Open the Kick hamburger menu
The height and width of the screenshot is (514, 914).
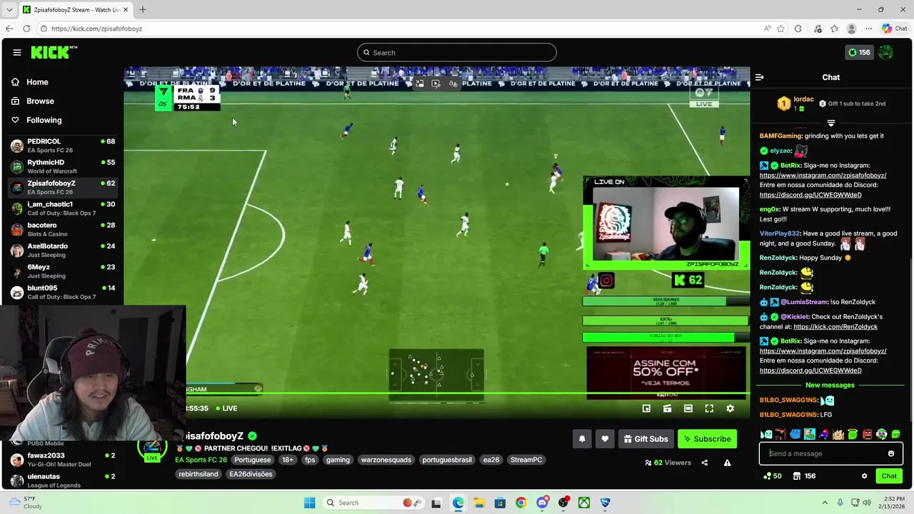point(16,52)
